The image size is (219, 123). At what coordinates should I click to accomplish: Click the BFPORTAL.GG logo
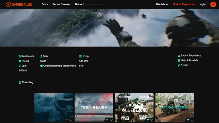point(19,4)
